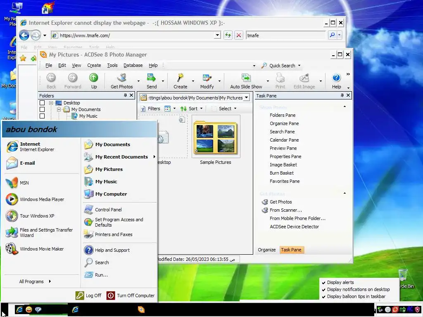
Task: Click the ACDSee taskbar button
Action: [x=141, y=310]
